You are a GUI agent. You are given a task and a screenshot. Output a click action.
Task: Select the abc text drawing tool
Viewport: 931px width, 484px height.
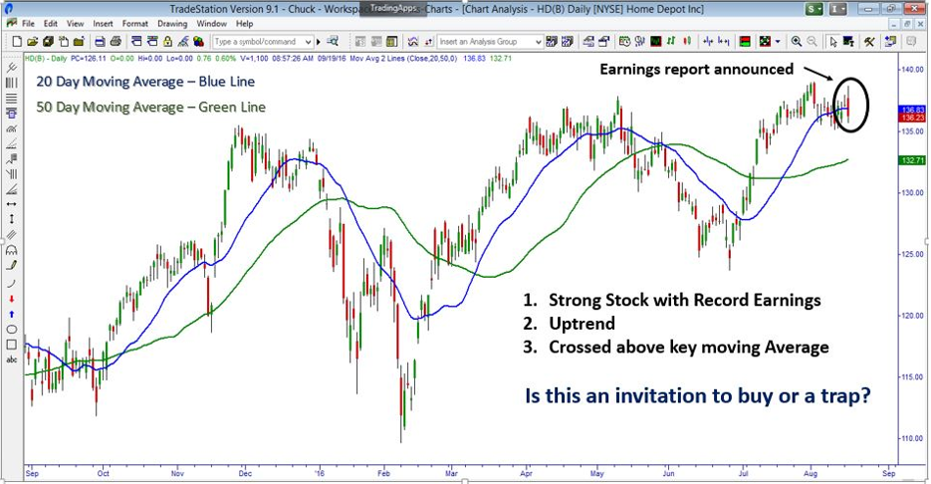pos(11,360)
